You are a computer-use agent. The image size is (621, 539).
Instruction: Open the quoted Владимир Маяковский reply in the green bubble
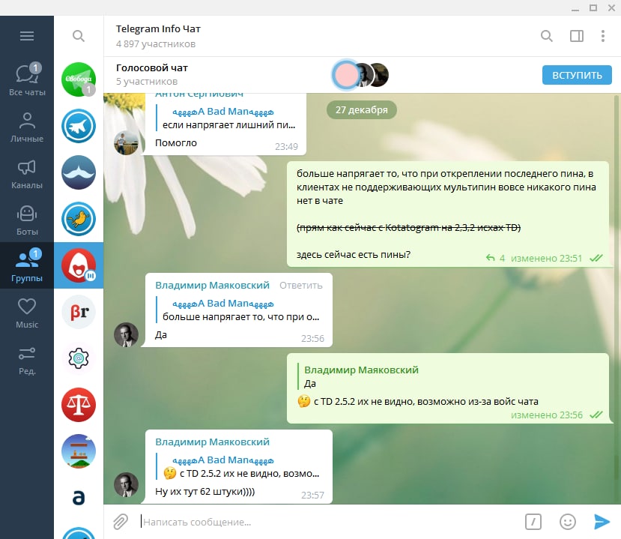pos(361,376)
